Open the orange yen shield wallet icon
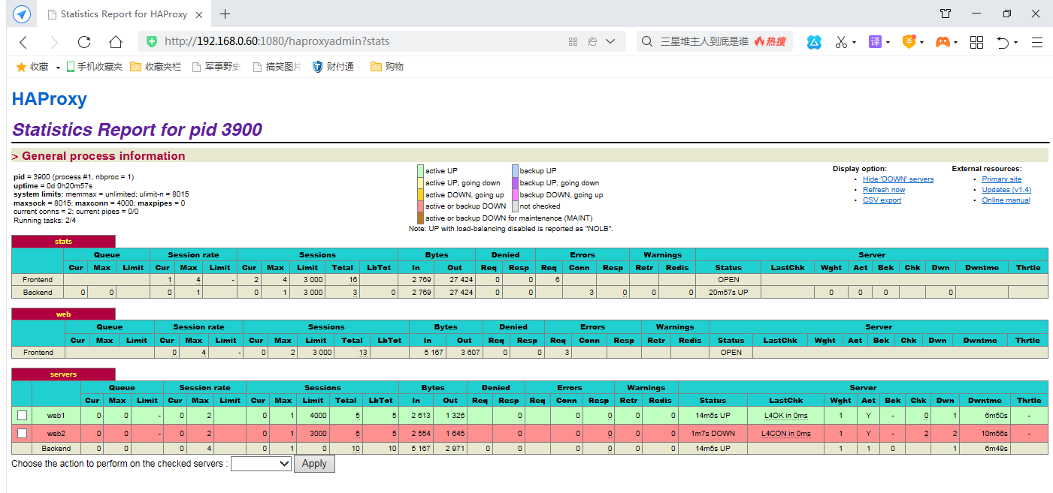The width and height of the screenshot is (1053, 493). coord(909,42)
